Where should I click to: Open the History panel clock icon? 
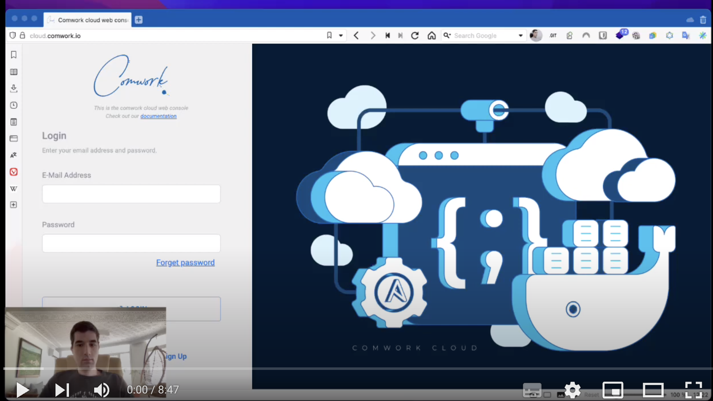click(x=13, y=105)
